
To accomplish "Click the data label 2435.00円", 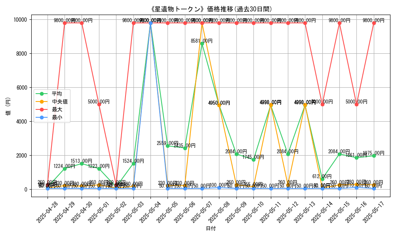I will tap(185, 145).
